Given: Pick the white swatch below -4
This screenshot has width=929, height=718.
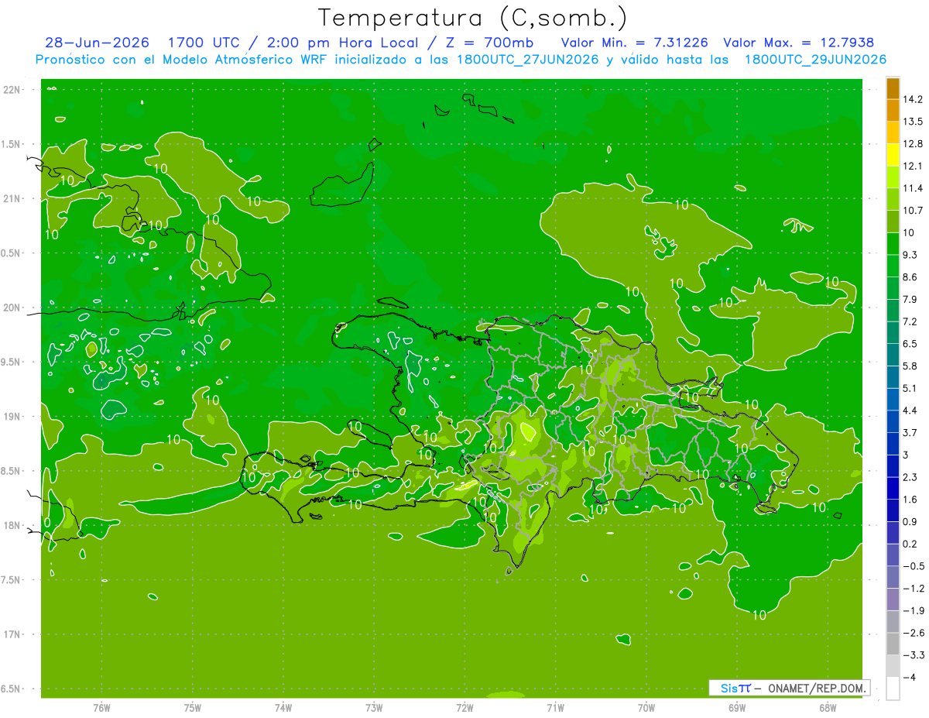Looking at the screenshot, I should pyautogui.click(x=893, y=689).
